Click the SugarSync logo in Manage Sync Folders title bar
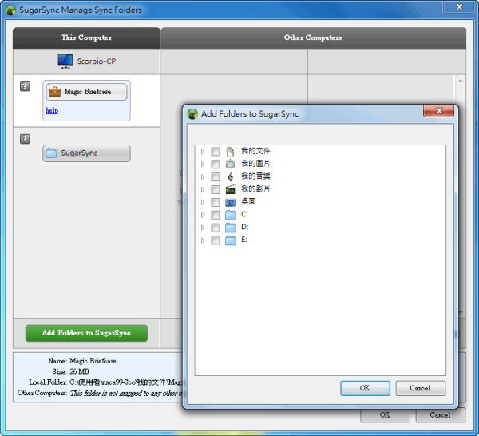Image resolution: width=479 pixels, height=436 pixels. [10, 10]
